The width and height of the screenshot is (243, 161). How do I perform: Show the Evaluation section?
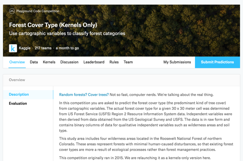pos(18,103)
